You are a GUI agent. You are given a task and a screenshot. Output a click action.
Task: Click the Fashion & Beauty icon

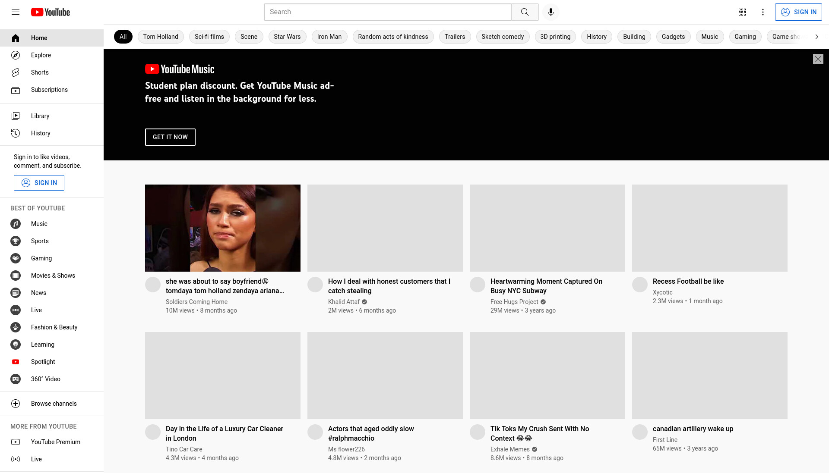click(x=16, y=327)
